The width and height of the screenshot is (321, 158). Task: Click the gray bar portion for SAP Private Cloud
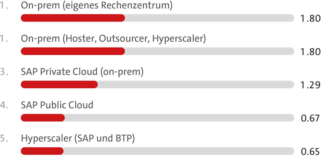196,85
